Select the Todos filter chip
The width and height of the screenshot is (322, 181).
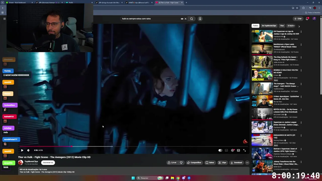(256, 26)
